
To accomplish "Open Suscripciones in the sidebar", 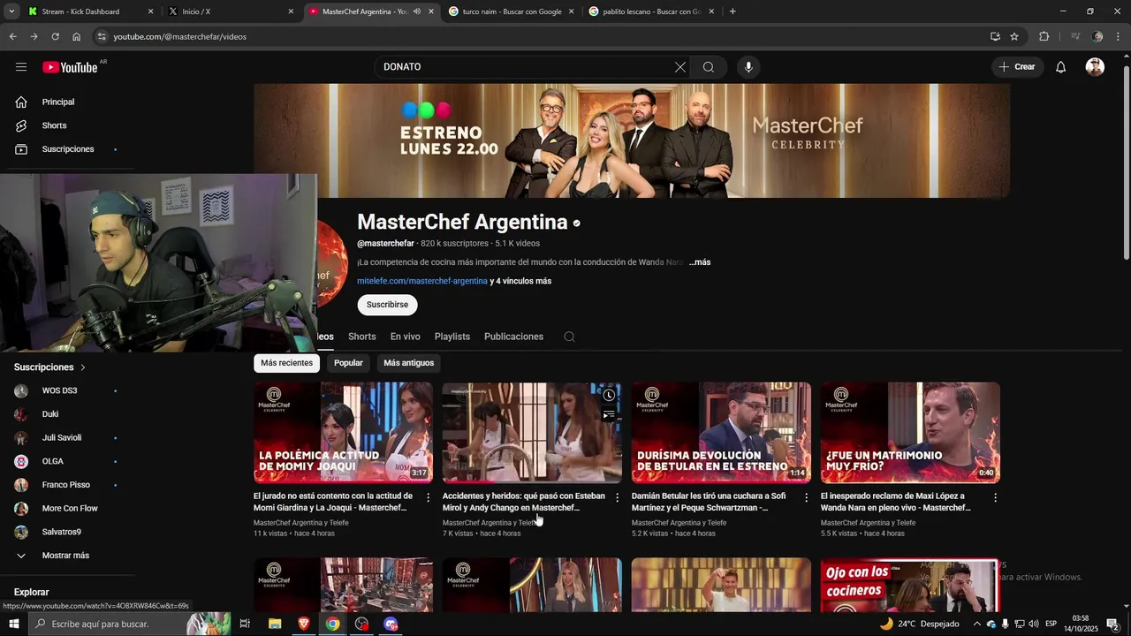I will click(x=67, y=149).
